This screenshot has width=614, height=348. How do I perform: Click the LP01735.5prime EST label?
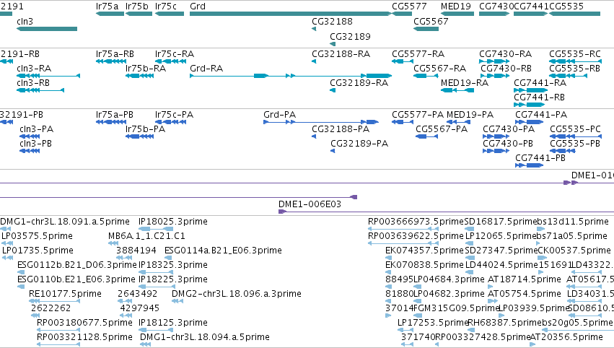coord(38,251)
